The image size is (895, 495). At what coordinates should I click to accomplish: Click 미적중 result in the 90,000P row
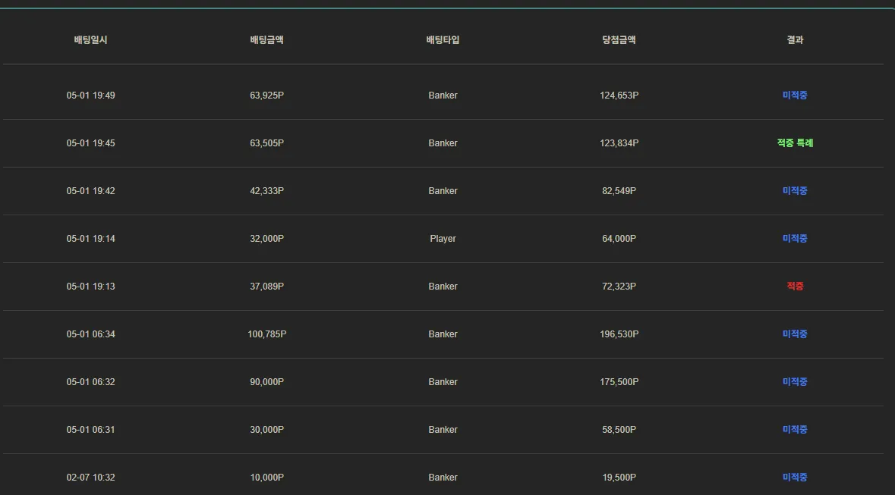click(x=795, y=381)
